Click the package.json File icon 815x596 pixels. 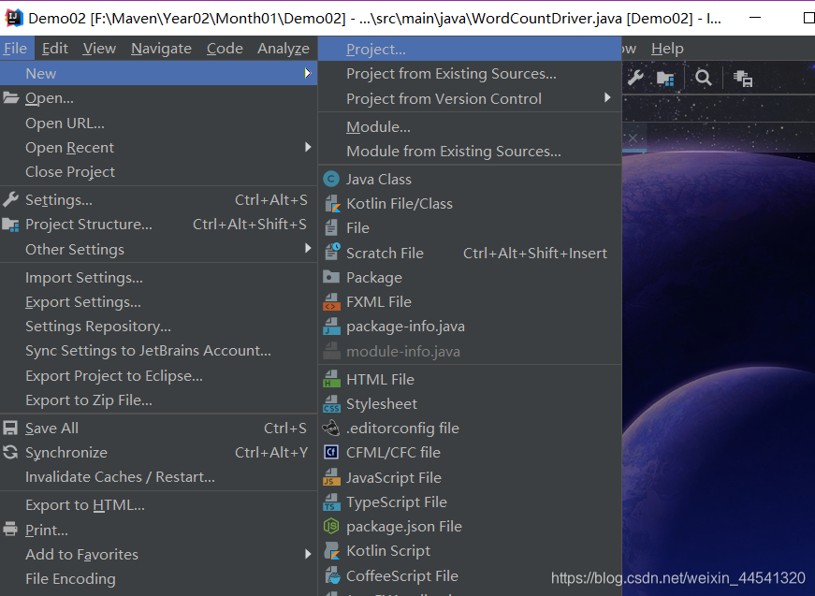(331, 527)
